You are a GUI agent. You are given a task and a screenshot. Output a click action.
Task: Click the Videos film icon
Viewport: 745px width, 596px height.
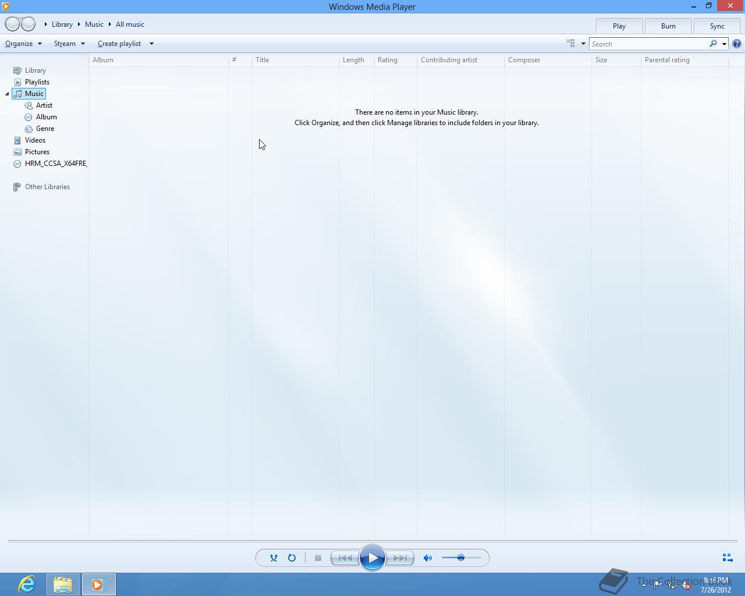[17, 140]
